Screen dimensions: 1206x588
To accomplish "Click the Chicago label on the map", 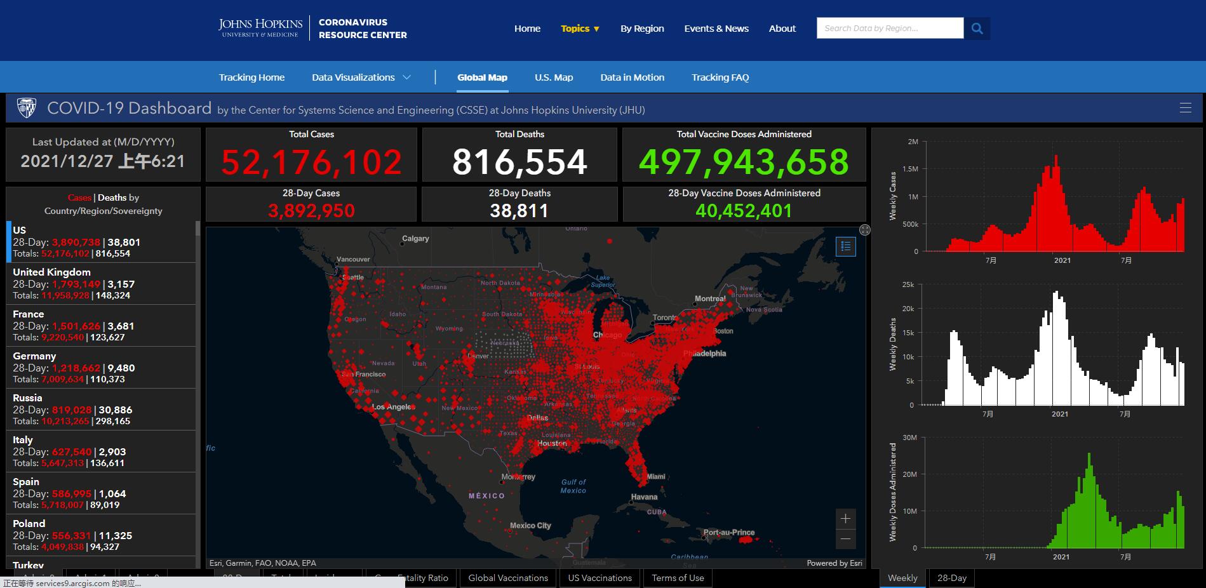I will click(607, 335).
